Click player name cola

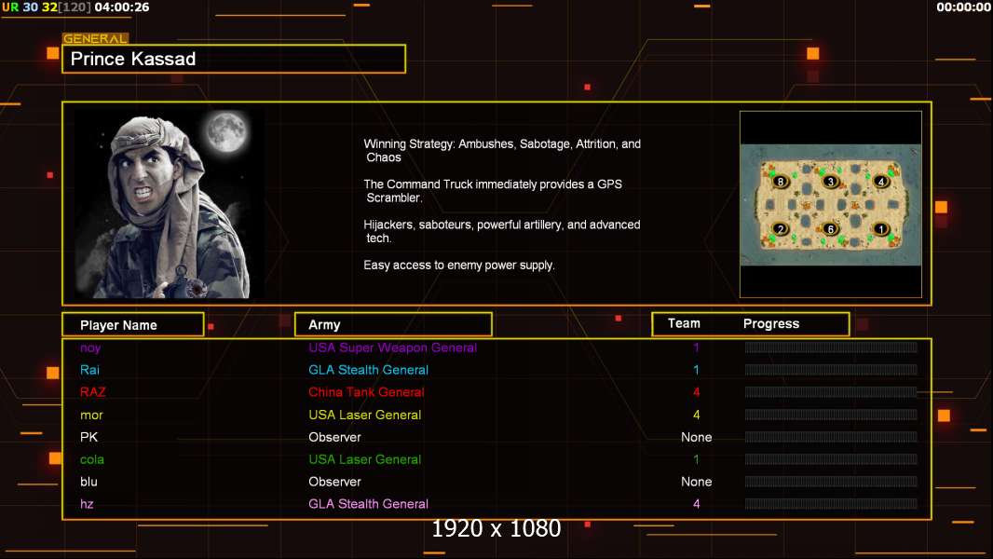92,459
